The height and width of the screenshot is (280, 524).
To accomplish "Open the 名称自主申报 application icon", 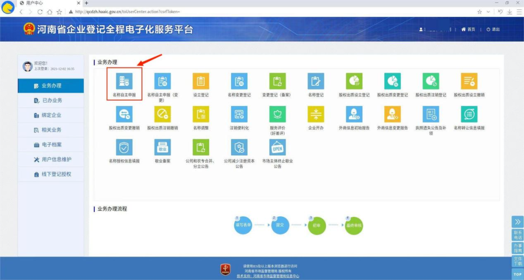I will [124, 81].
